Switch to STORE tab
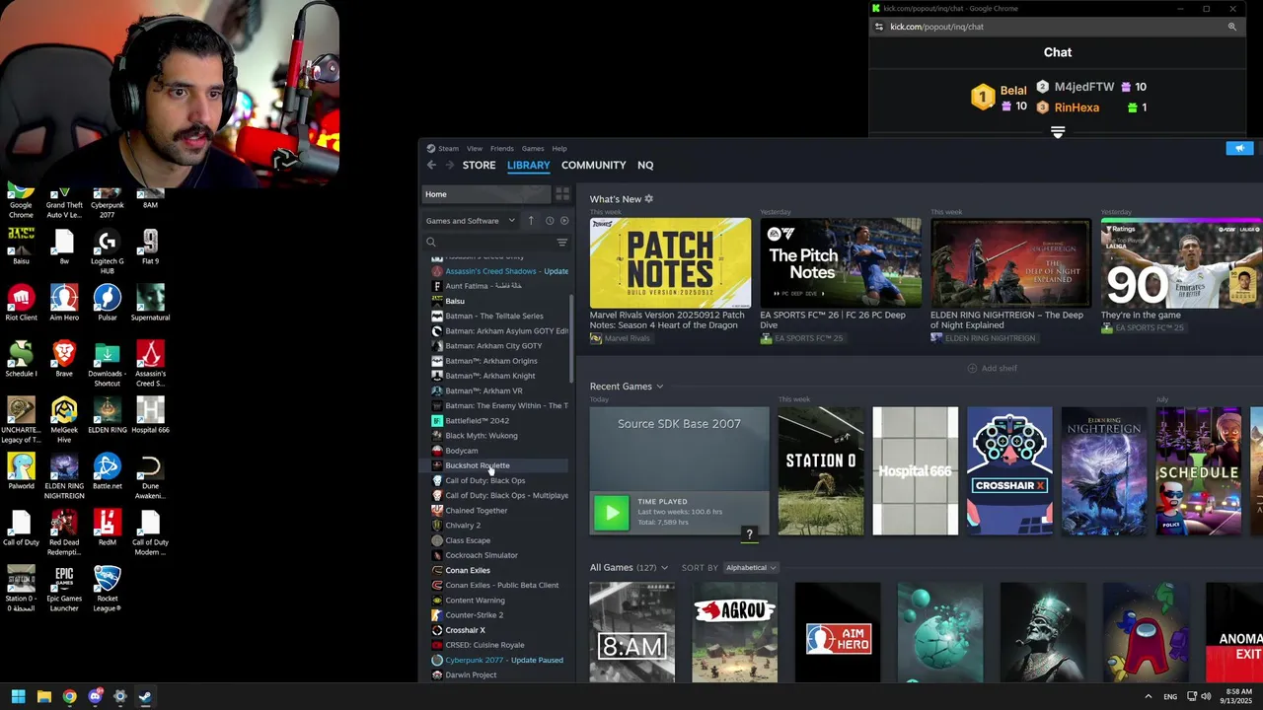This screenshot has height=710, width=1263. 479,165
